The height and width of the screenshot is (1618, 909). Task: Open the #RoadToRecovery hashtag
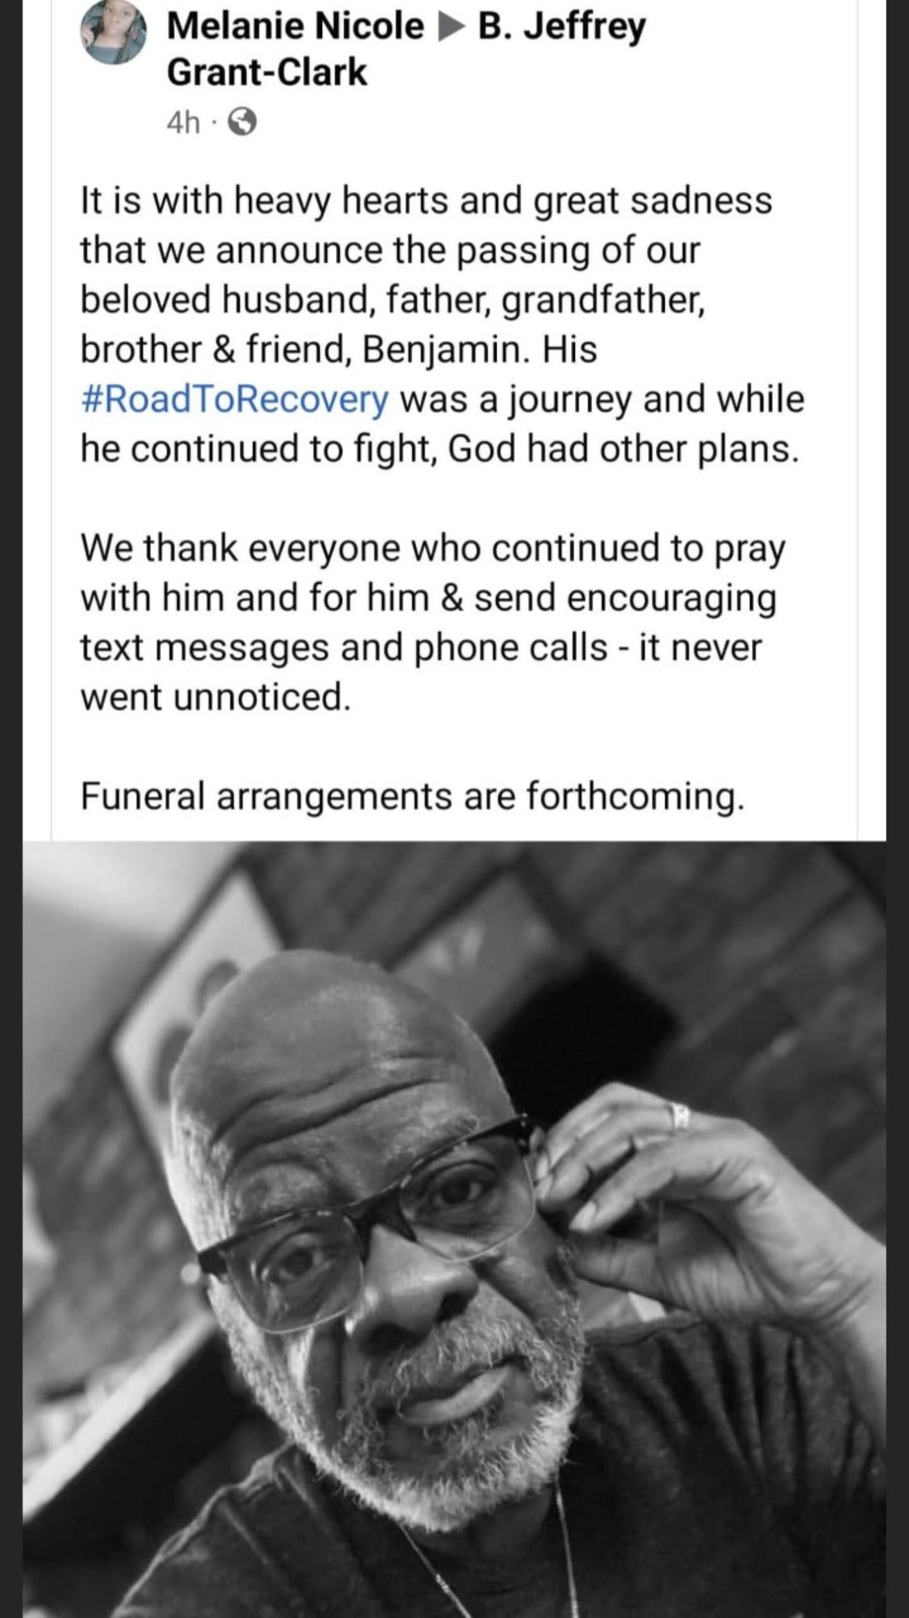(x=235, y=400)
